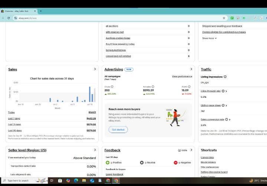Screen dimensions: 267x186
Task: Open all auctions link
Action: (112, 26)
